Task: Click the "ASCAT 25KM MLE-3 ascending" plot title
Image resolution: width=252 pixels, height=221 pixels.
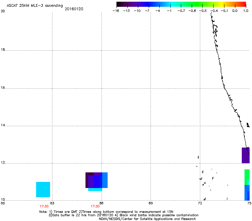Action: (35, 5)
